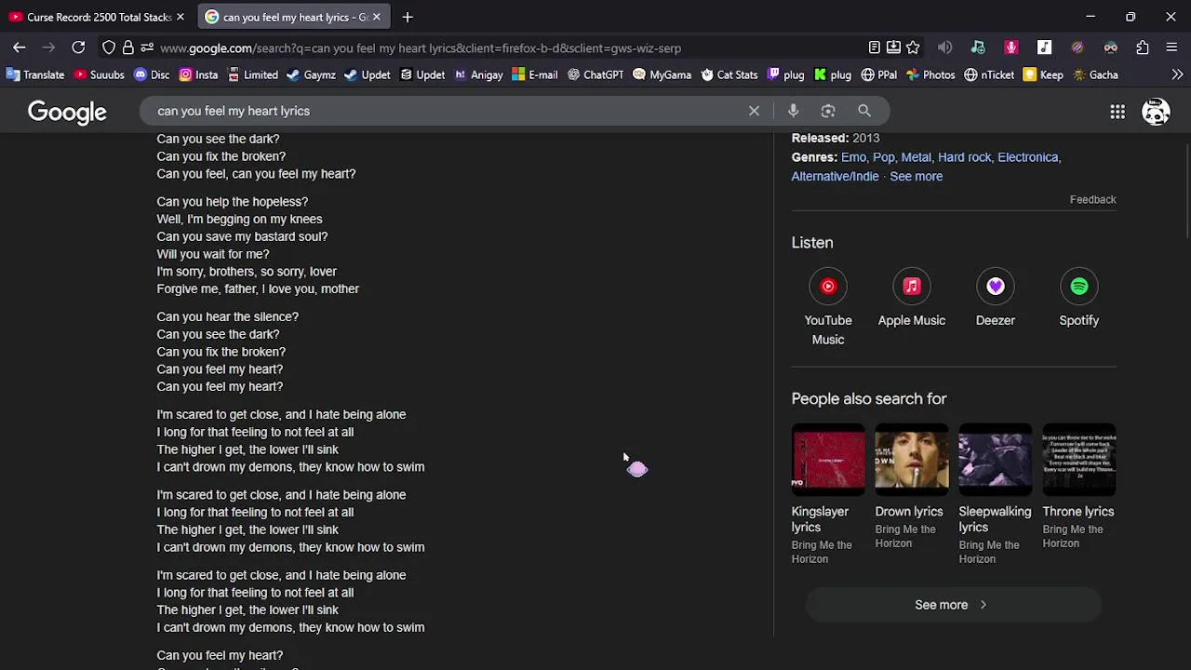The image size is (1191, 670).
Task: Open the Alternative/Indie genre link
Action: [x=835, y=176]
